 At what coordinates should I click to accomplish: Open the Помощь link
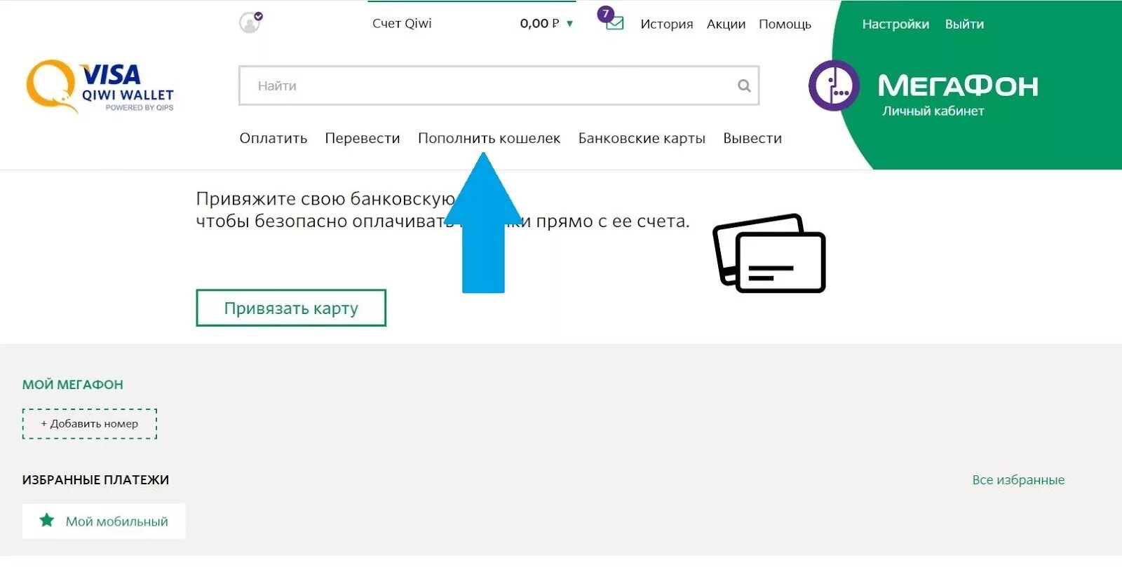coord(785,24)
